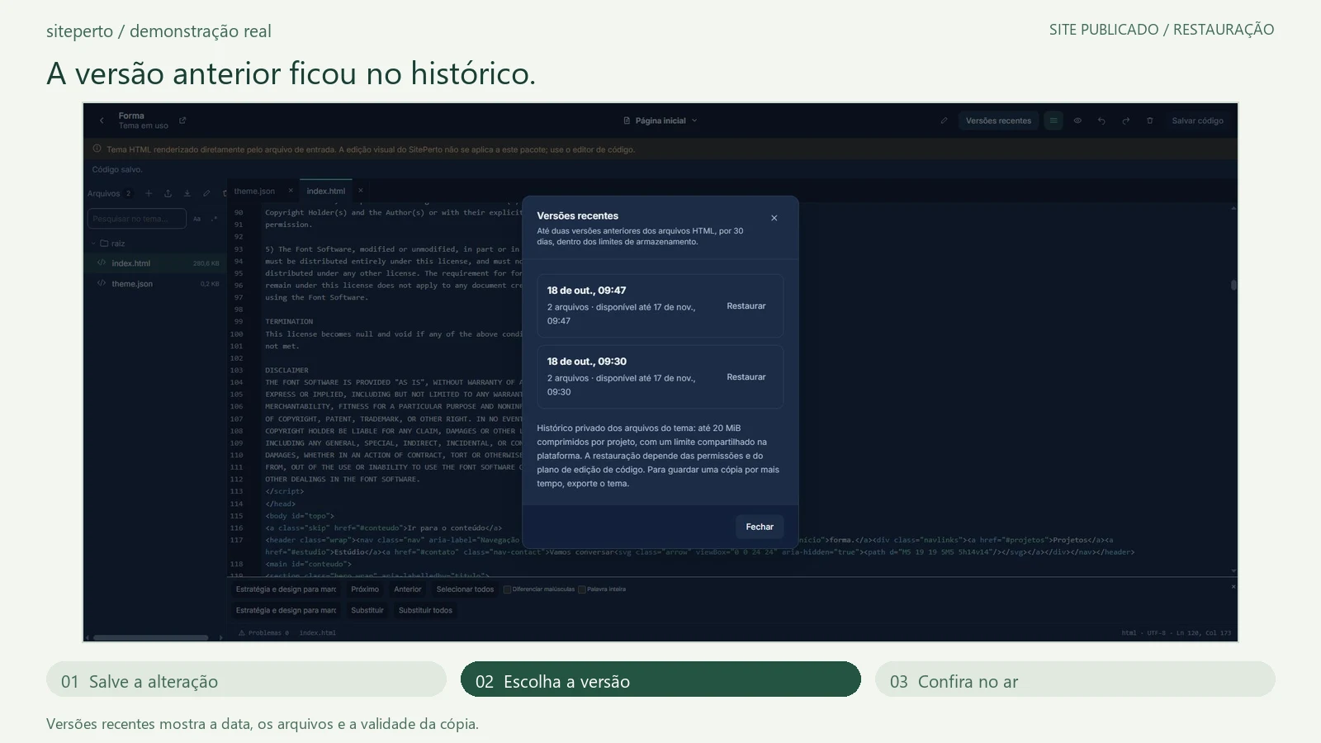Click Próximo in the find bar
1321x743 pixels.
[x=365, y=589]
